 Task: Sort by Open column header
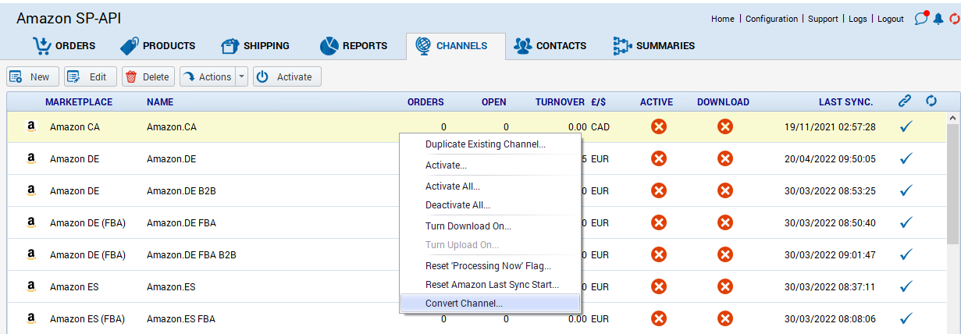[493, 101]
